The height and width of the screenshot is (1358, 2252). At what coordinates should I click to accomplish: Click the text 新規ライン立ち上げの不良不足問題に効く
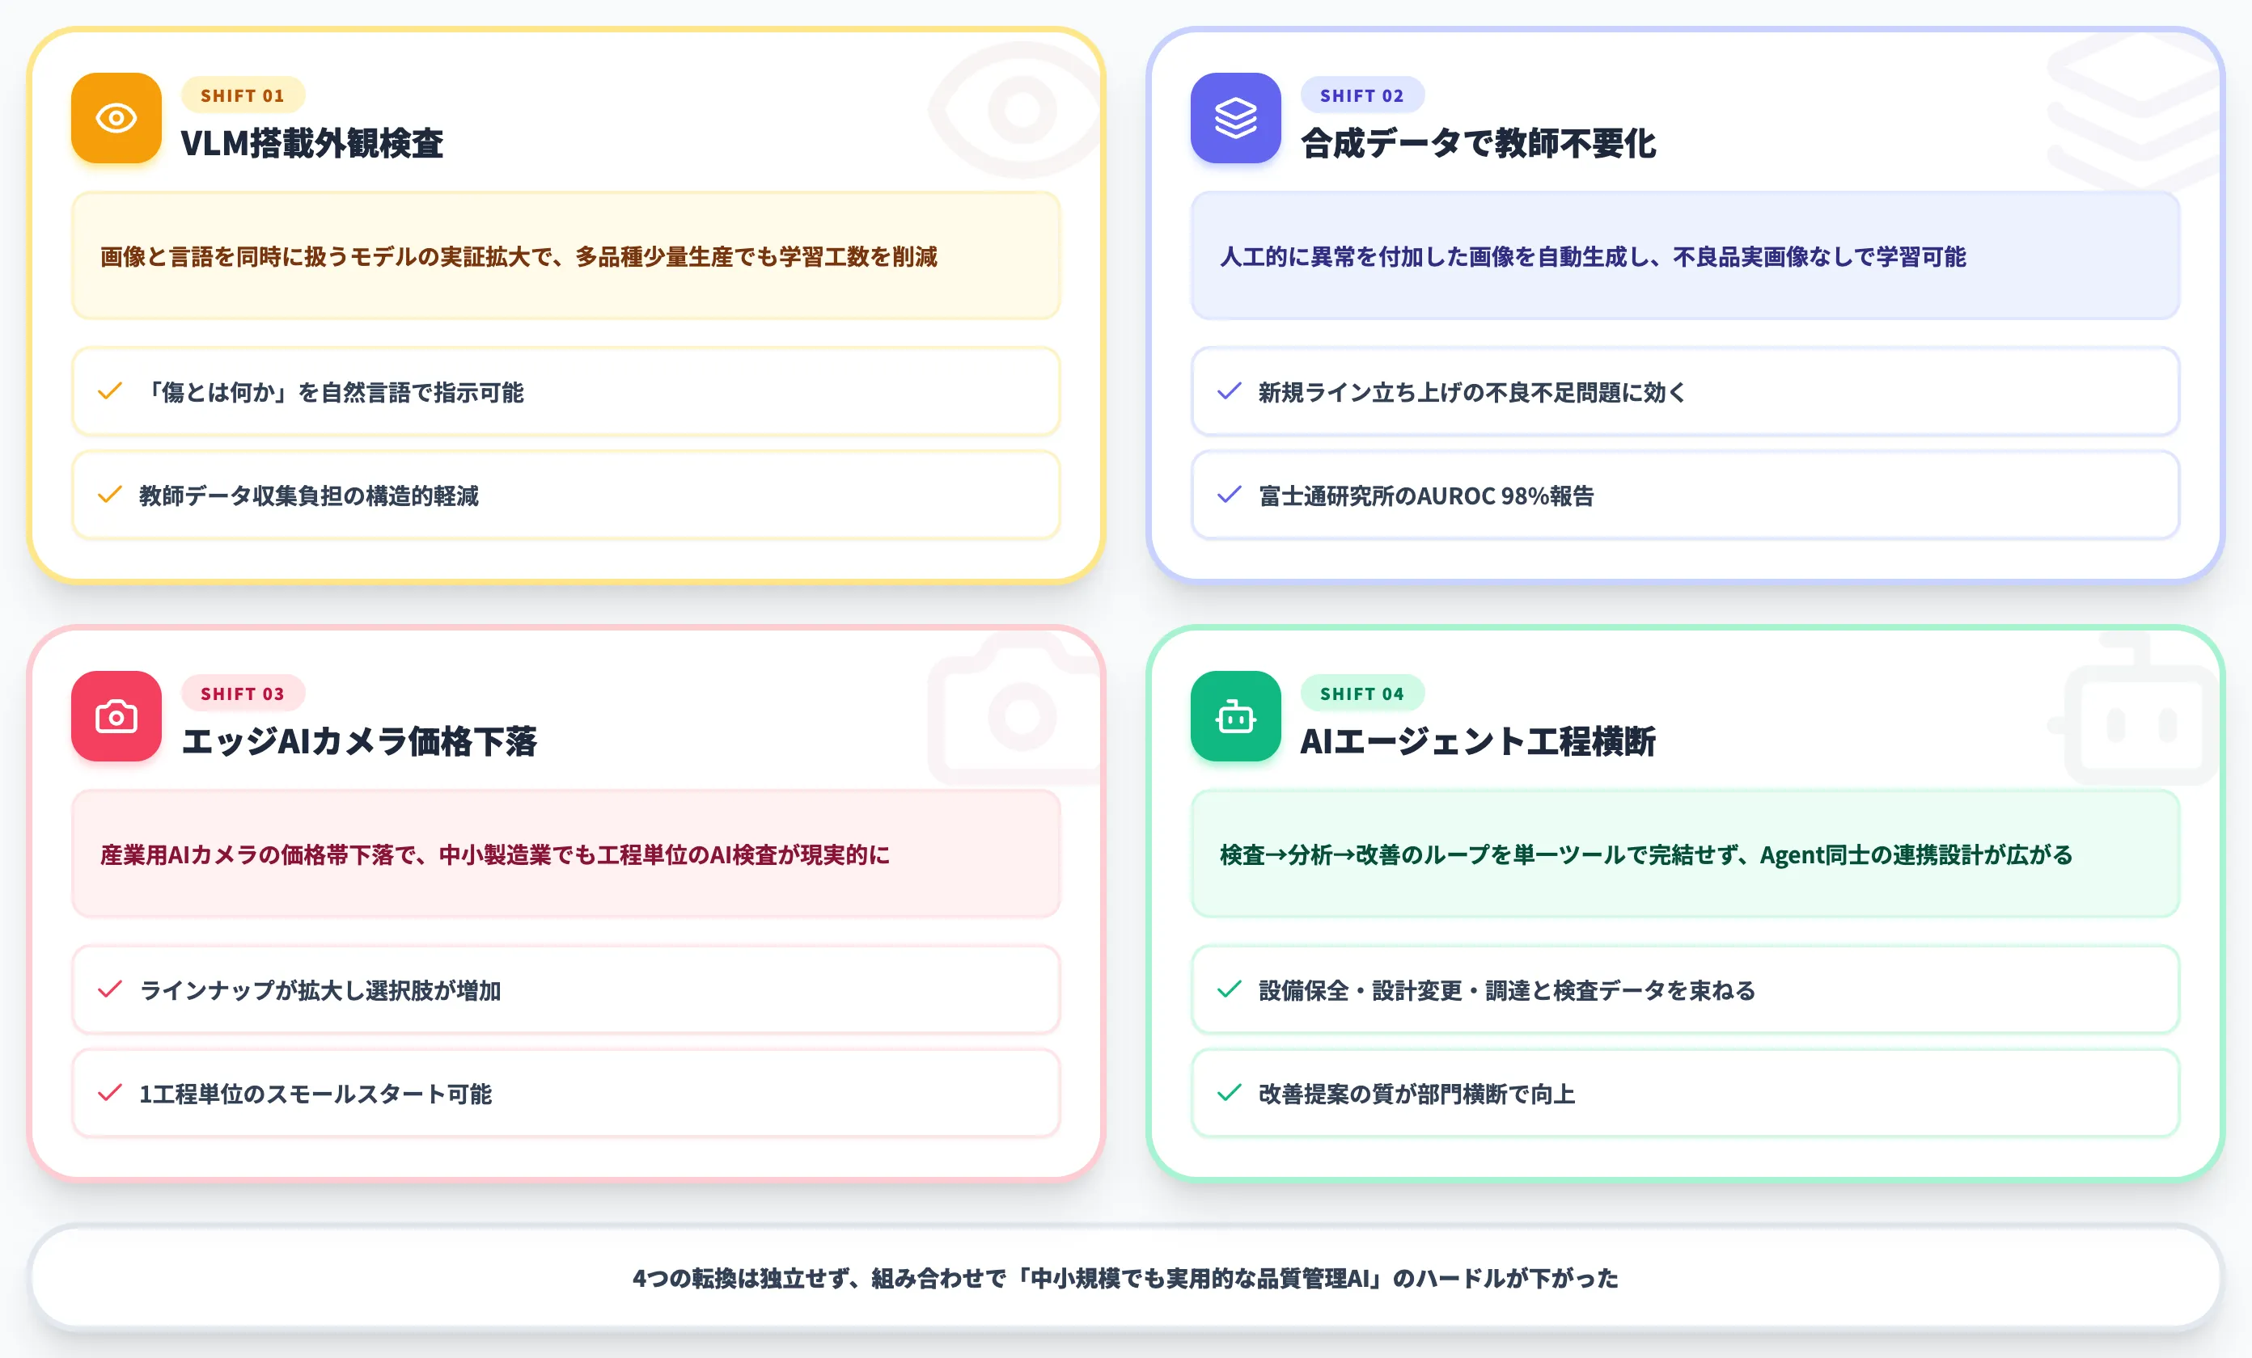(x=1472, y=393)
